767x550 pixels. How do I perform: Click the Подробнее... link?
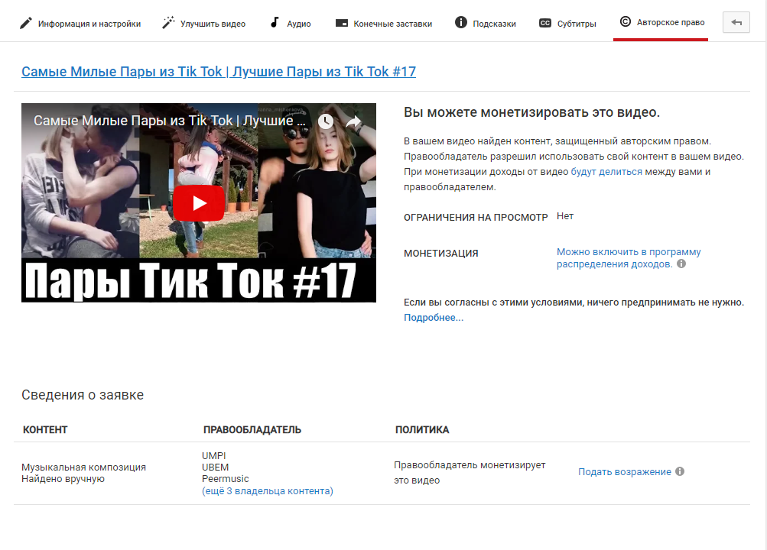[x=434, y=318]
